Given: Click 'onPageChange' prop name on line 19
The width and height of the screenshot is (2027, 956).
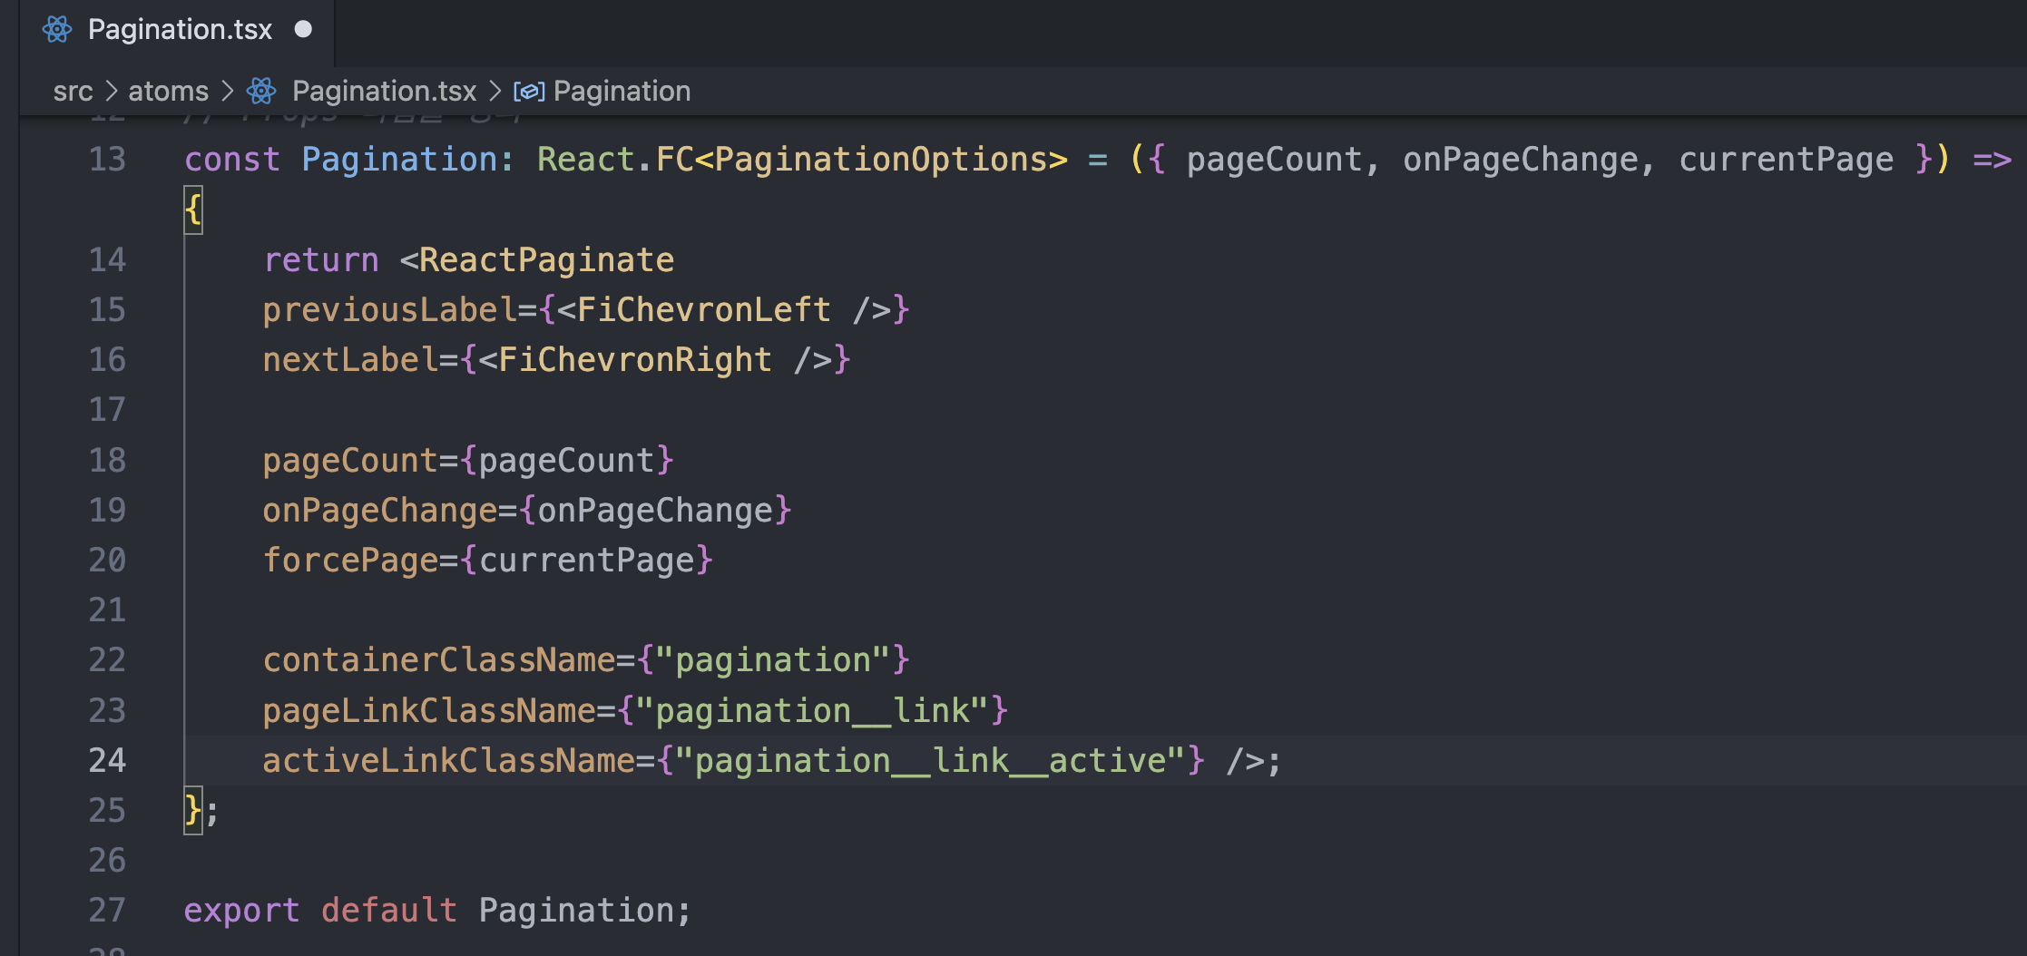Looking at the screenshot, I should [381, 511].
